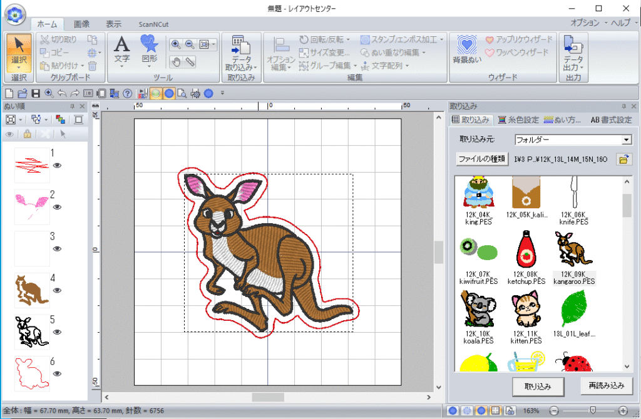Toggle visibility of sewing order item 4
Viewport: 641px width, 419px height.
pyautogui.click(x=57, y=290)
